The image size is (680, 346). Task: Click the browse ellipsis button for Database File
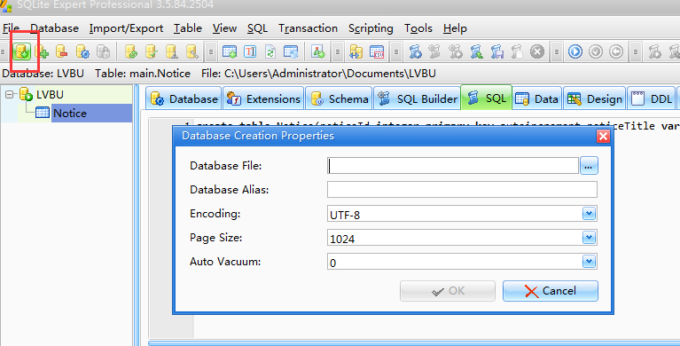coord(589,166)
